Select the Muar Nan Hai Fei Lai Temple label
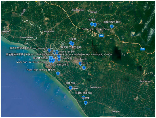 tap(32, 62)
